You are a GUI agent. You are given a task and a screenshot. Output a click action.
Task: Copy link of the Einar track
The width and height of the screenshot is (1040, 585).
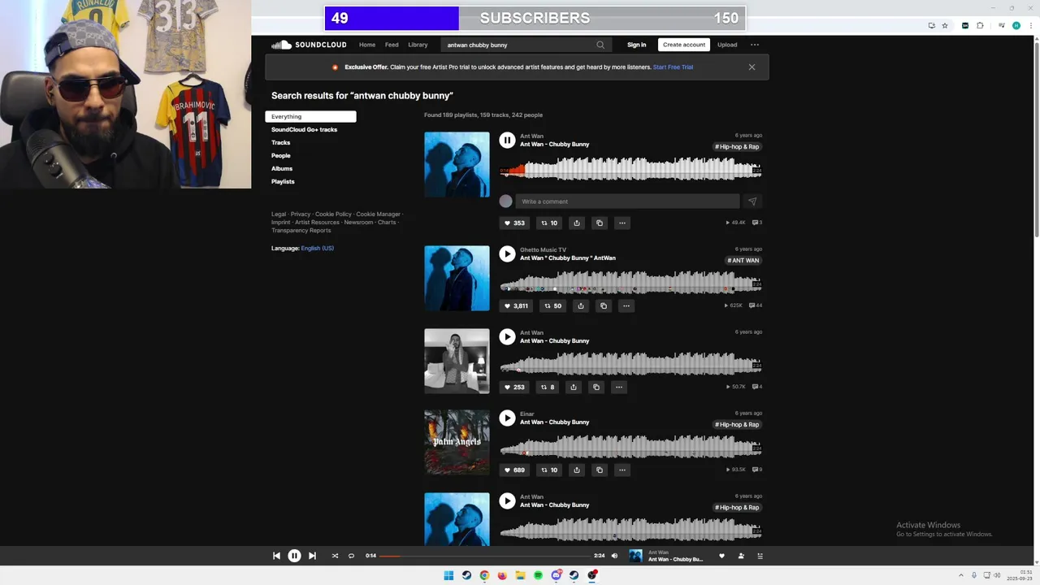(600, 470)
